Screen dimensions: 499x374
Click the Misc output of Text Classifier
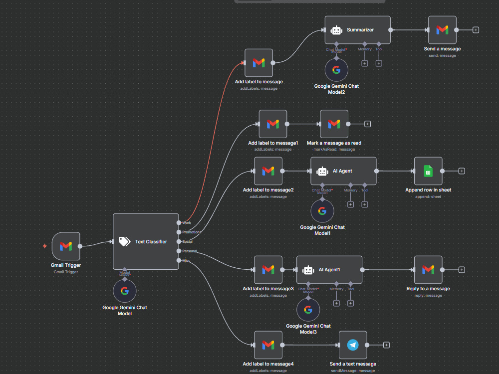pyautogui.click(x=179, y=260)
